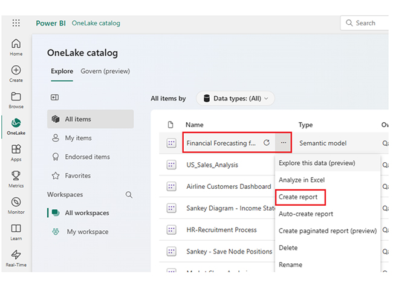This screenshot has height=285, width=393.
Task: Sort by the Name column header
Action: [x=195, y=125]
